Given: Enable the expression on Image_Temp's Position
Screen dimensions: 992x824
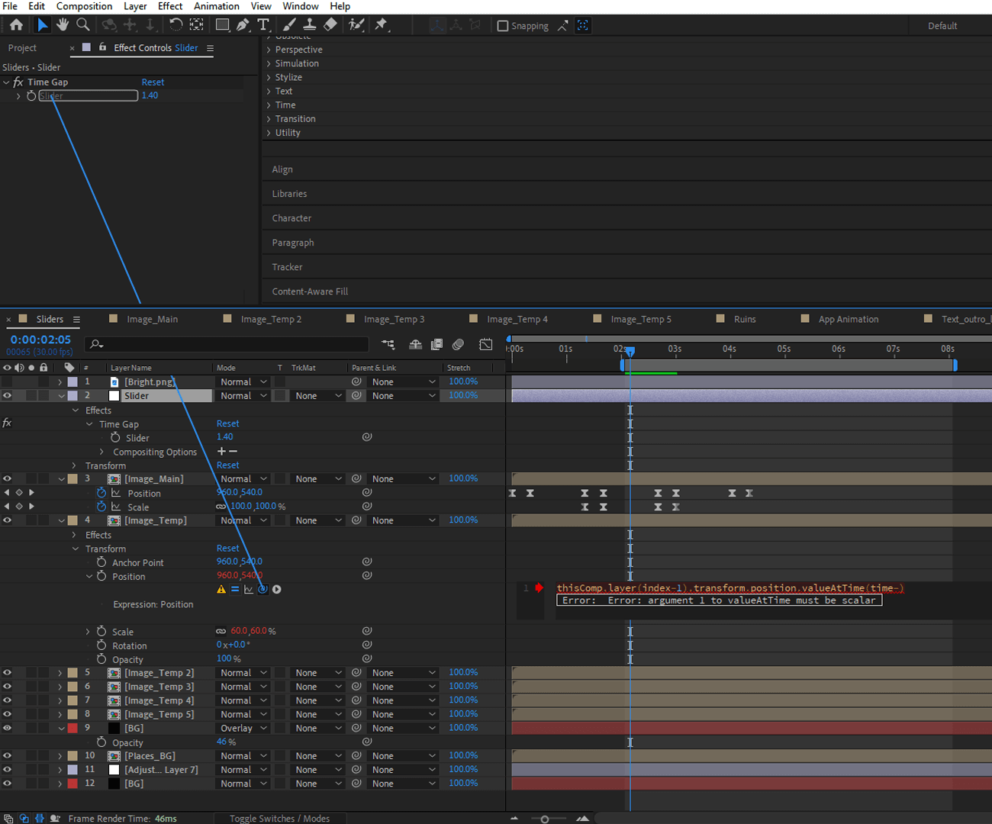Looking at the screenshot, I should pyautogui.click(x=237, y=588).
